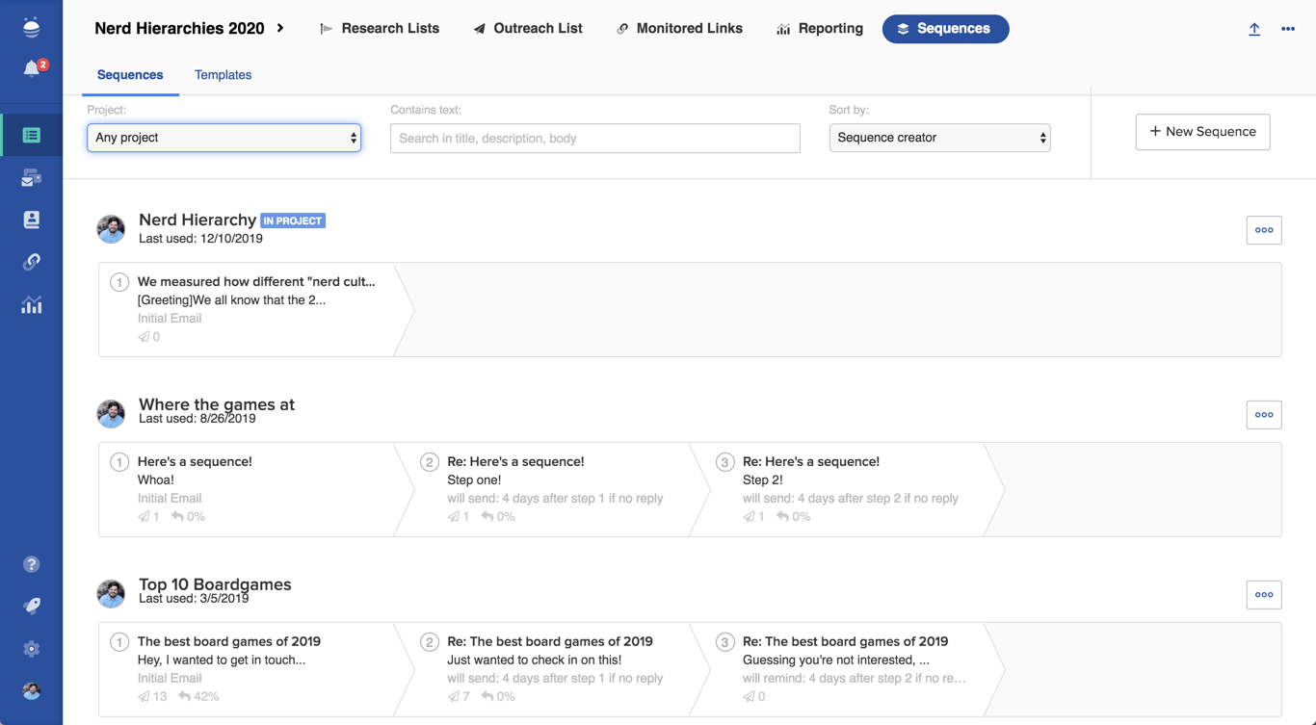Image resolution: width=1316 pixels, height=725 pixels.
Task: Click the Contains text search field
Action: click(x=594, y=139)
